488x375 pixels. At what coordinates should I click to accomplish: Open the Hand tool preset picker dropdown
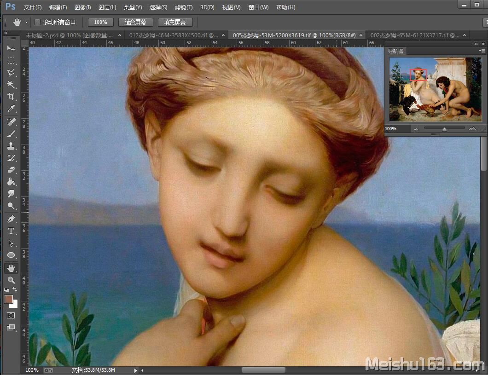point(26,23)
